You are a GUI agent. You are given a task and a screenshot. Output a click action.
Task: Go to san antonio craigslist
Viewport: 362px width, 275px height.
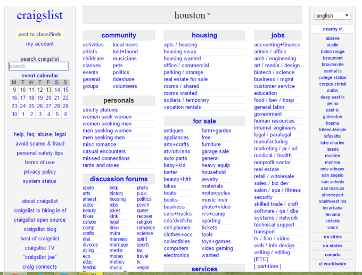[332, 182]
